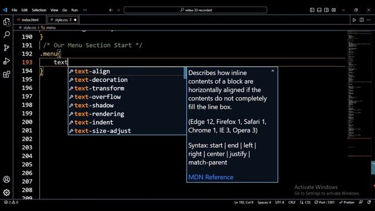The width and height of the screenshot is (375, 211).
Task: Click line number 200 in gutter
Action: (27, 122)
